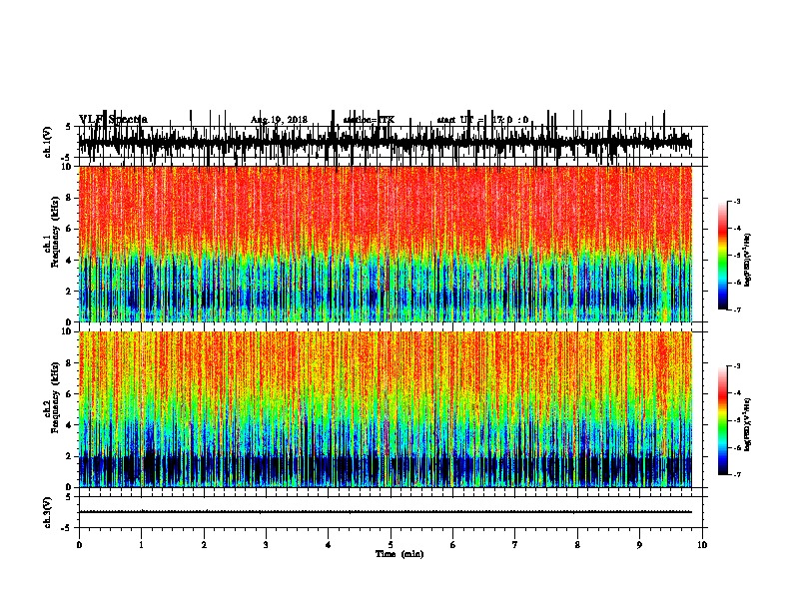Click time axis tick label "8"
The image size is (791, 611).
click(577, 545)
